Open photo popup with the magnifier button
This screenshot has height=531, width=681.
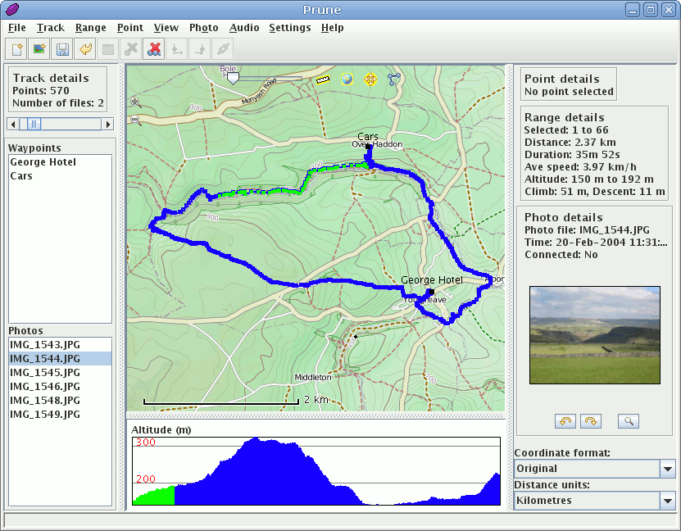pos(629,421)
